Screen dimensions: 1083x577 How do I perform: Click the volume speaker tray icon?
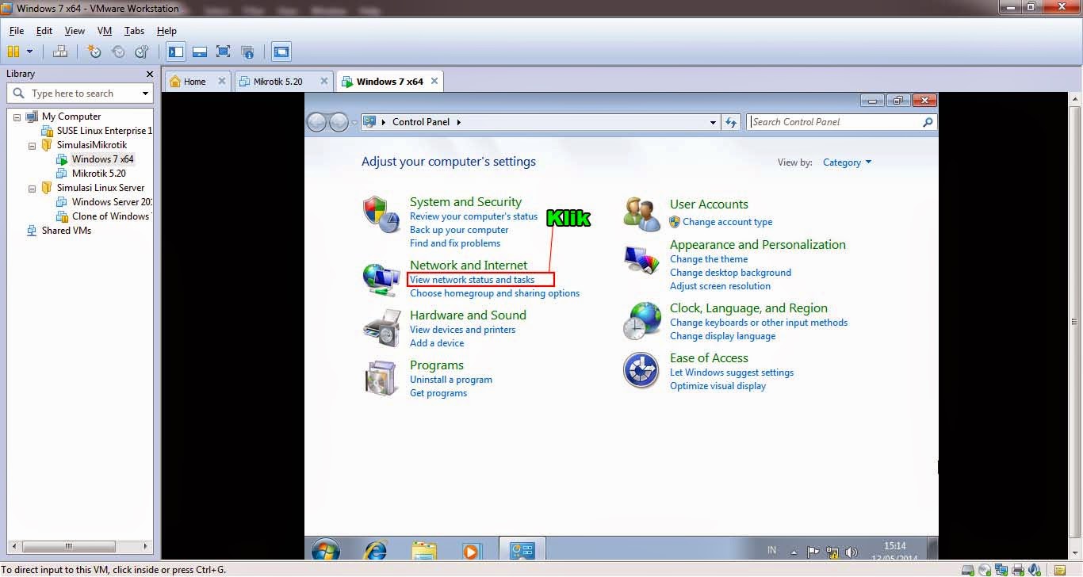851,552
